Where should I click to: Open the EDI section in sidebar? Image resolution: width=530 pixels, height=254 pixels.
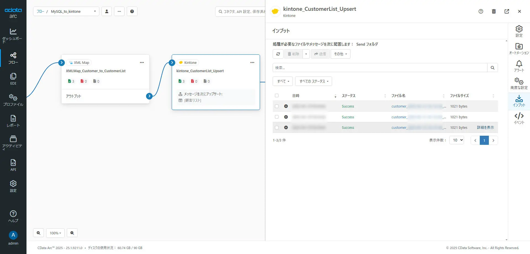pos(13,79)
